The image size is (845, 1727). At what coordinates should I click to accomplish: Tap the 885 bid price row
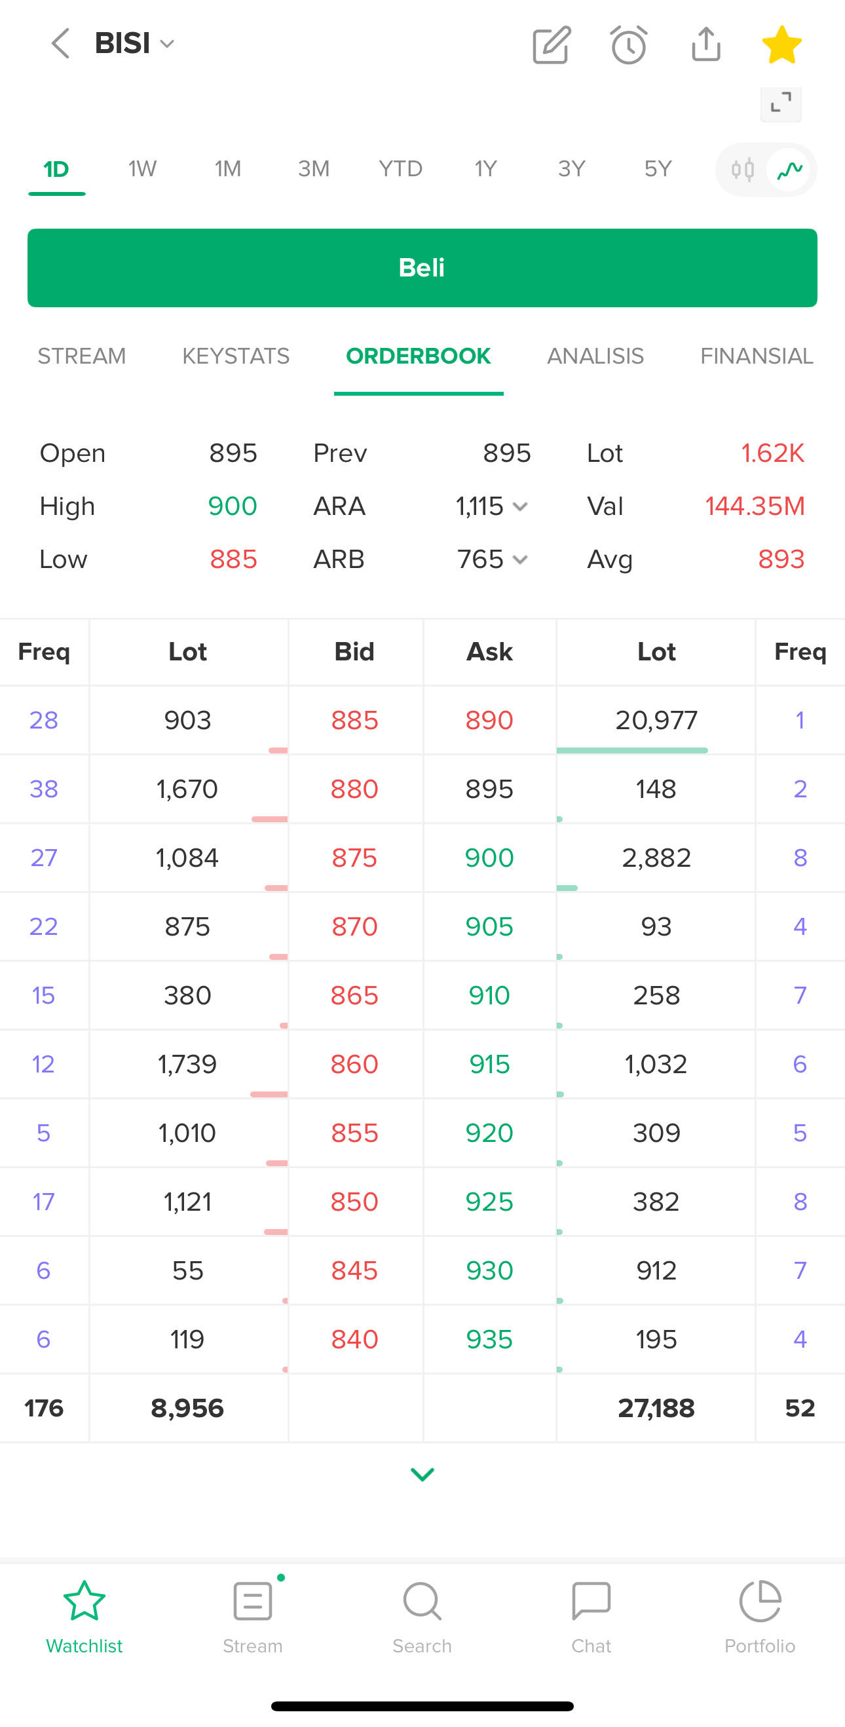click(x=354, y=721)
